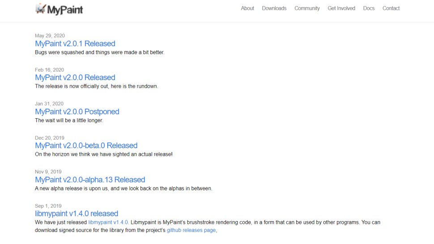Image resolution: width=434 pixels, height=244 pixels.
Task: Open the Downloads menu item
Action: (x=274, y=9)
